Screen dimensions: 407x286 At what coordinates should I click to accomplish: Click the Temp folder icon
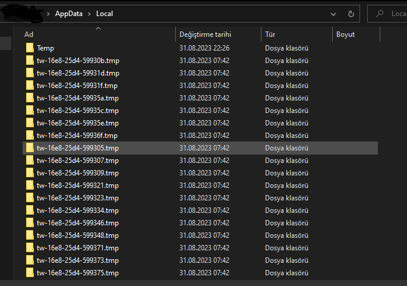pyautogui.click(x=30, y=48)
